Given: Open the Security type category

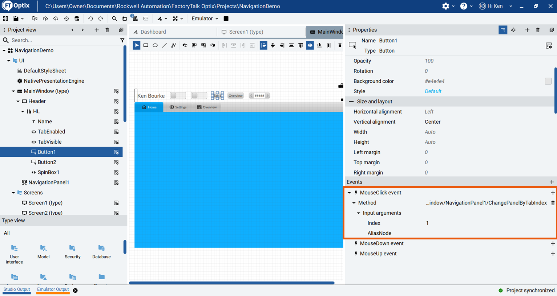Looking at the screenshot, I should pyautogui.click(x=72, y=252).
